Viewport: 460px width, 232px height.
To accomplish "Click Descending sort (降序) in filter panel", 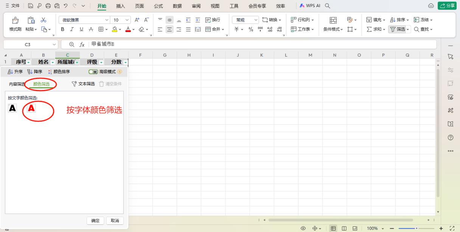I will pos(35,71).
